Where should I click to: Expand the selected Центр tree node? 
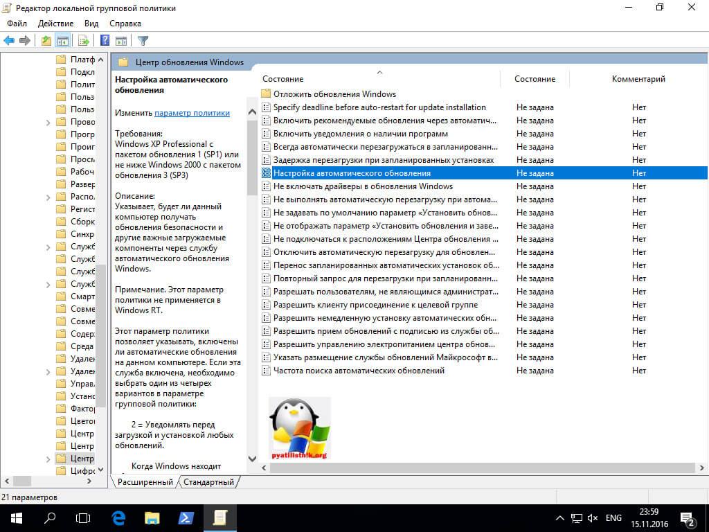point(48,459)
